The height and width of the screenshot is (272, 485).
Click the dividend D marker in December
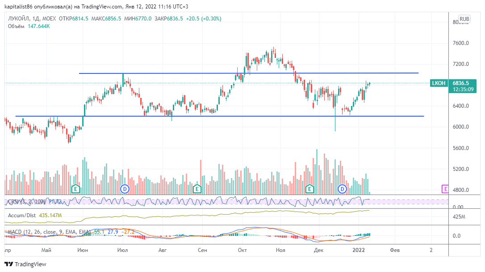coord(342,189)
